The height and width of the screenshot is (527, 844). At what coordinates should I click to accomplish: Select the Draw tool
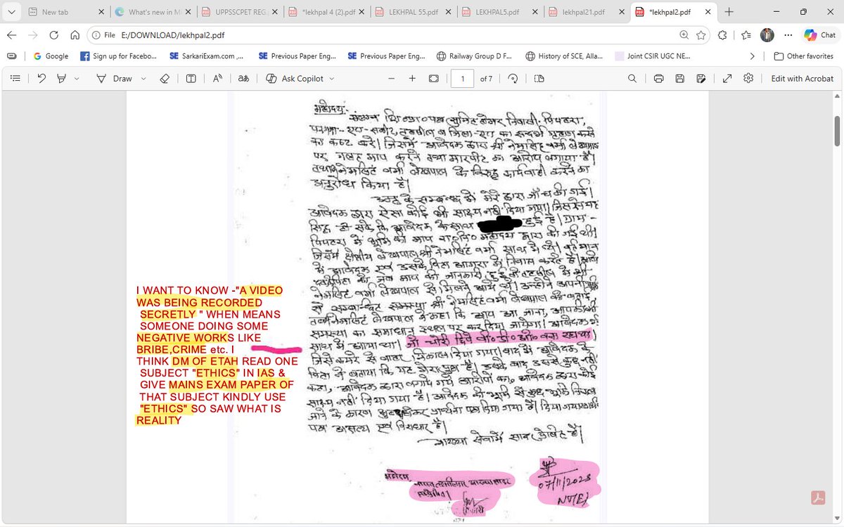click(x=114, y=79)
